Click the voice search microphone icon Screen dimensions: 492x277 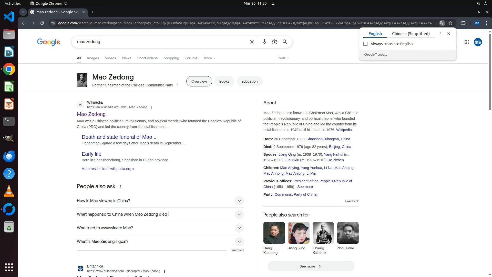[264, 42]
